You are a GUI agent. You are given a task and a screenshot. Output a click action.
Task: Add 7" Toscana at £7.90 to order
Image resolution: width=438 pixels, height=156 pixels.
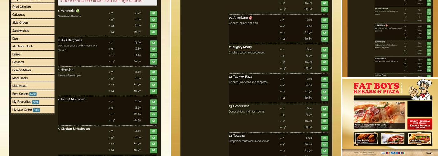click(x=325, y=138)
